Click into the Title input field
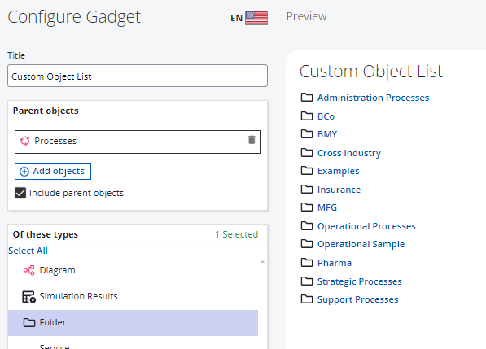 (138, 76)
